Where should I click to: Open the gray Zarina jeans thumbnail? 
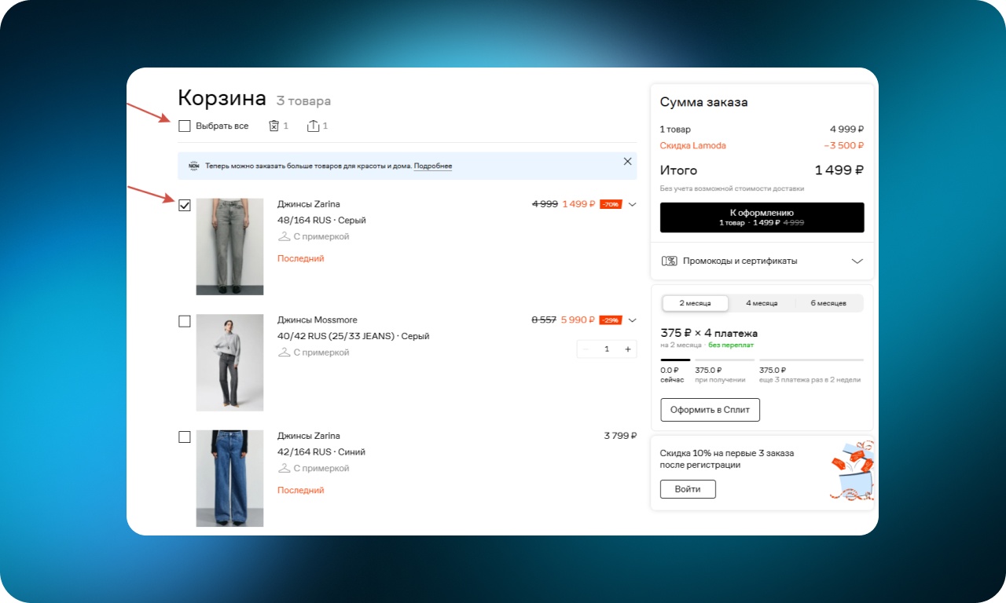[x=229, y=247]
